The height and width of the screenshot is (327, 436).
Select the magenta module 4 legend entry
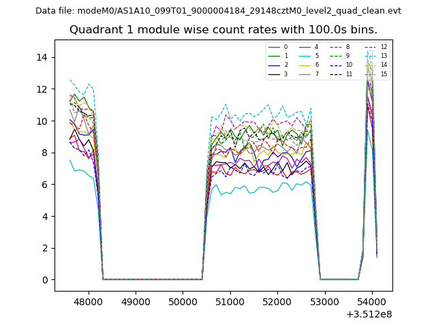coord(309,47)
